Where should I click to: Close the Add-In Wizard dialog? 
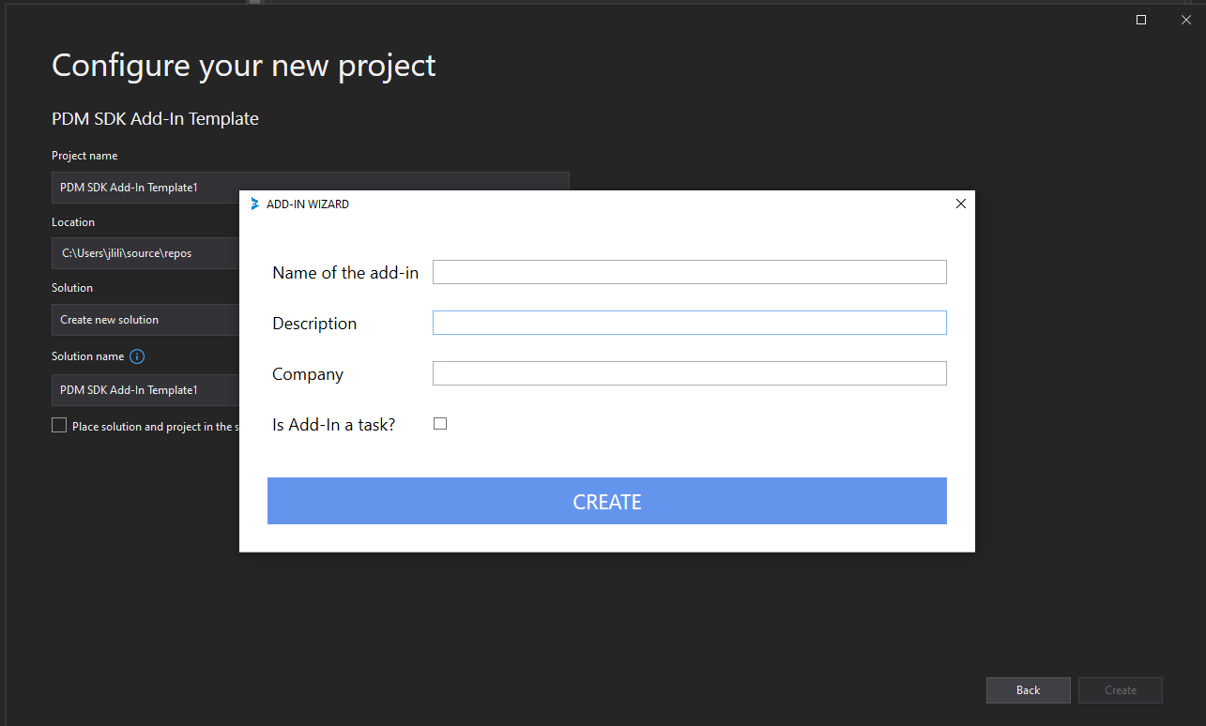click(x=960, y=204)
